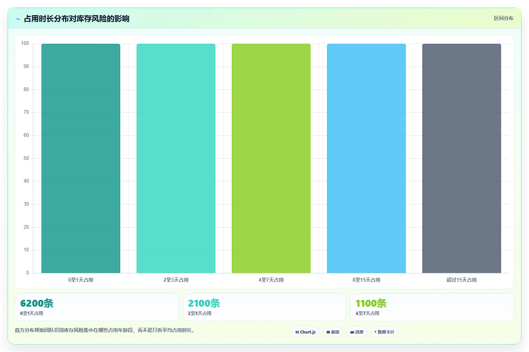This screenshot has width=529, height=352.
Task: Click y-axis value 50
Action: (26, 158)
